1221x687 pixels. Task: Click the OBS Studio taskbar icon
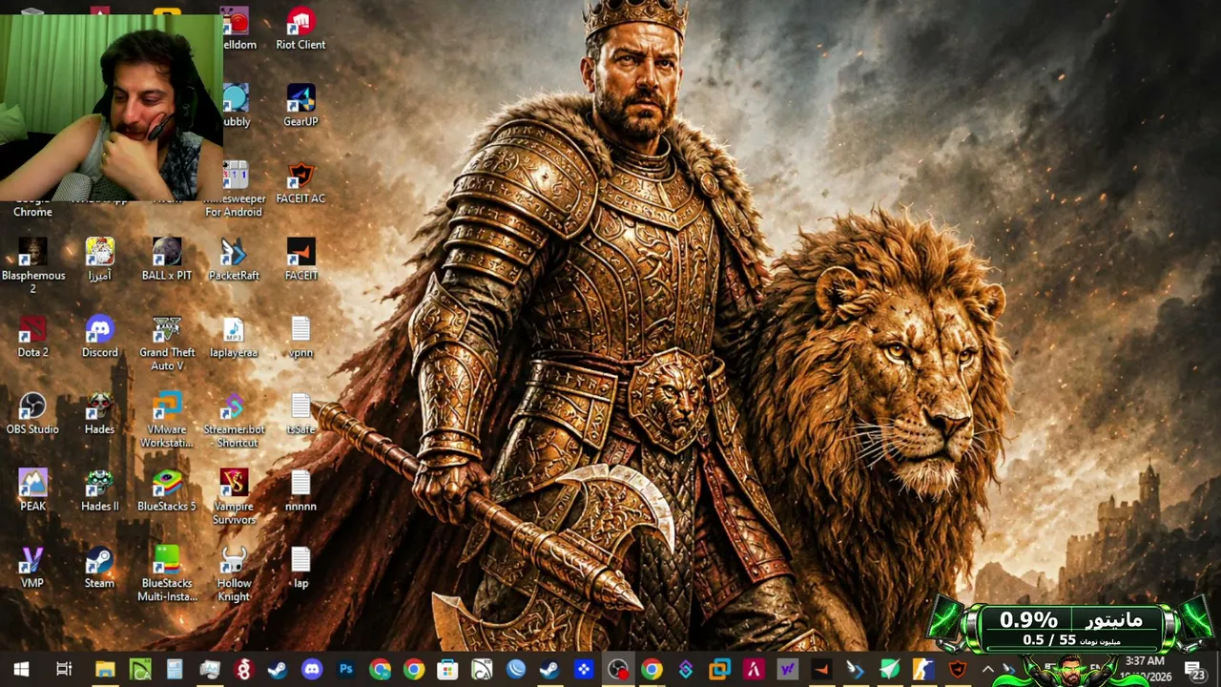click(618, 670)
